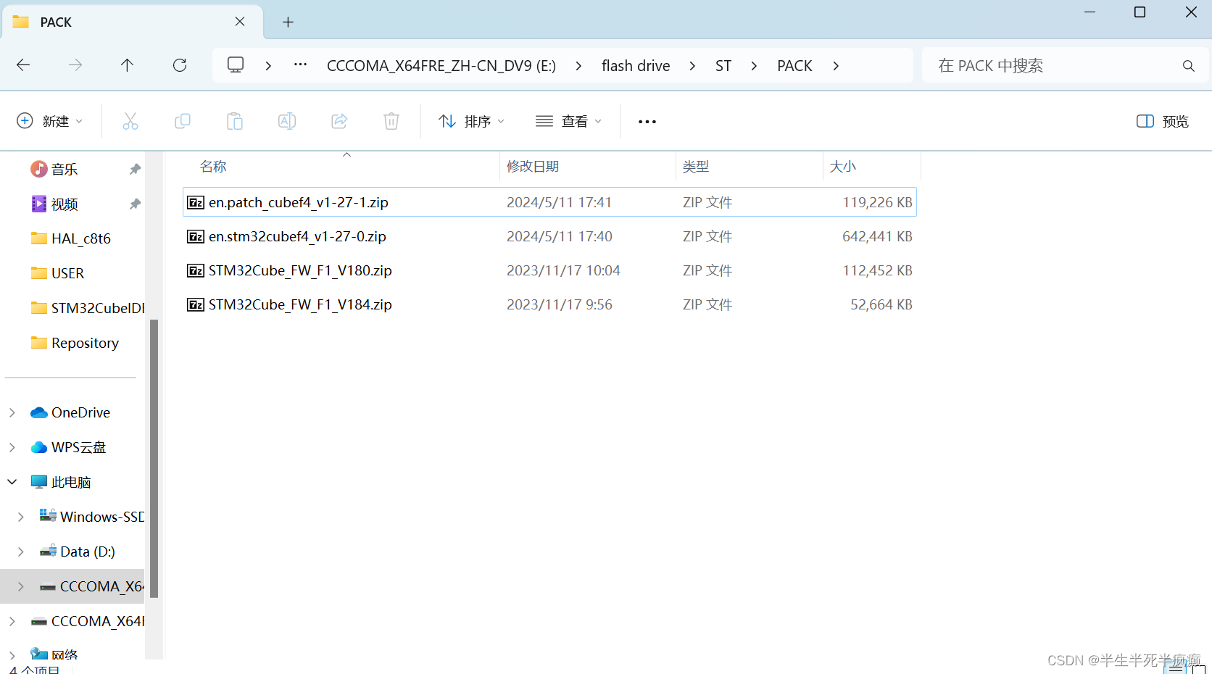Image resolution: width=1212 pixels, height=674 pixels.
Task: Share the selected file
Action: coord(339,121)
